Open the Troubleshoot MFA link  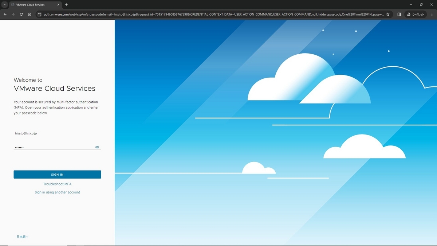pos(57,184)
